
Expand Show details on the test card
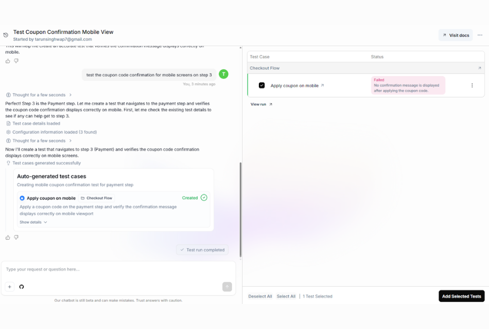33,222
